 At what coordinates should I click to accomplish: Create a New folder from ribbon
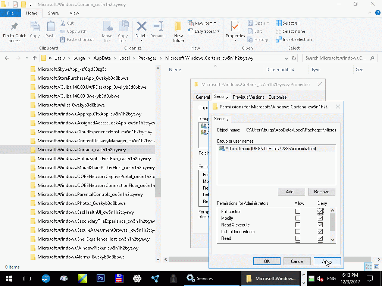pyautogui.click(x=178, y=32)
